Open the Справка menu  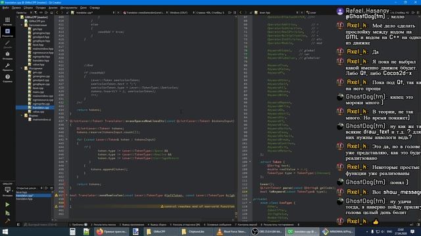click(x=95, y=8)
